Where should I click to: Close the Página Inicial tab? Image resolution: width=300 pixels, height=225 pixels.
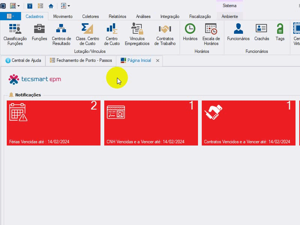157,61
